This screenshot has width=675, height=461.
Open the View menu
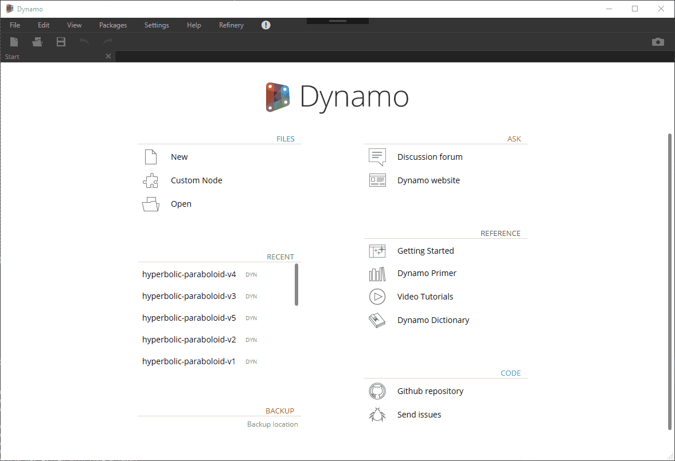tap(74, 25)
